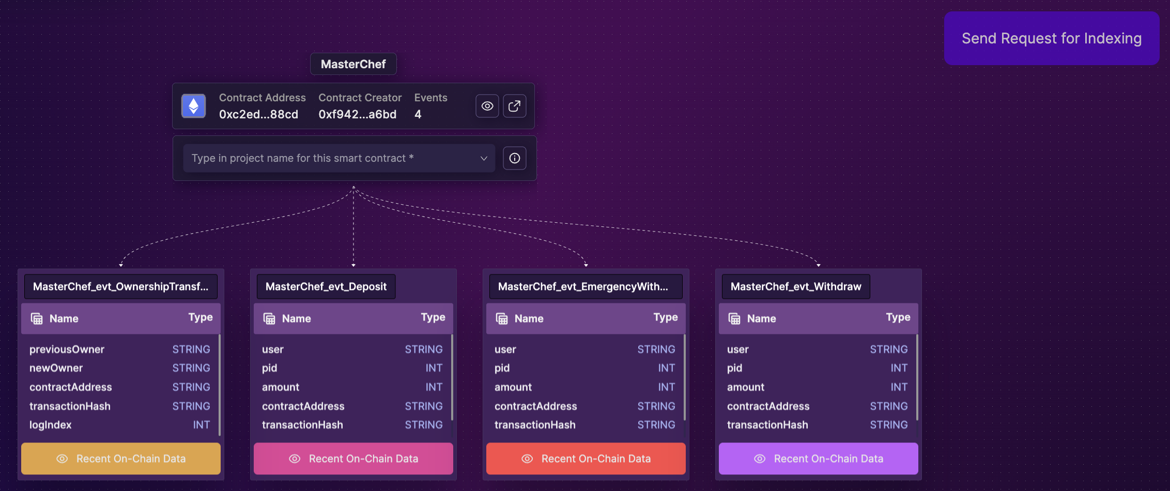
Task: Select MasterChef_evt_Withdraw table title
Action: pos(796,286)
